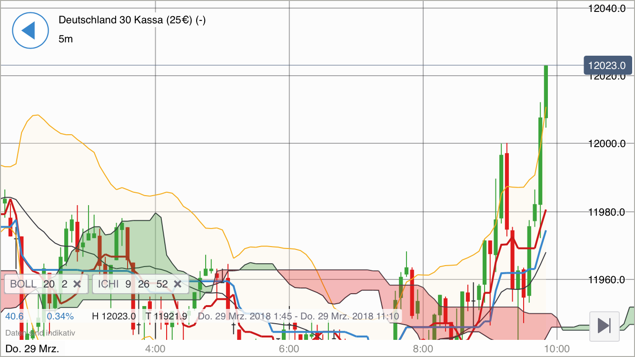This screenshot has height=357, width=635.
Task: Click the blue back navigation arrow
Action: pos(30,30)
